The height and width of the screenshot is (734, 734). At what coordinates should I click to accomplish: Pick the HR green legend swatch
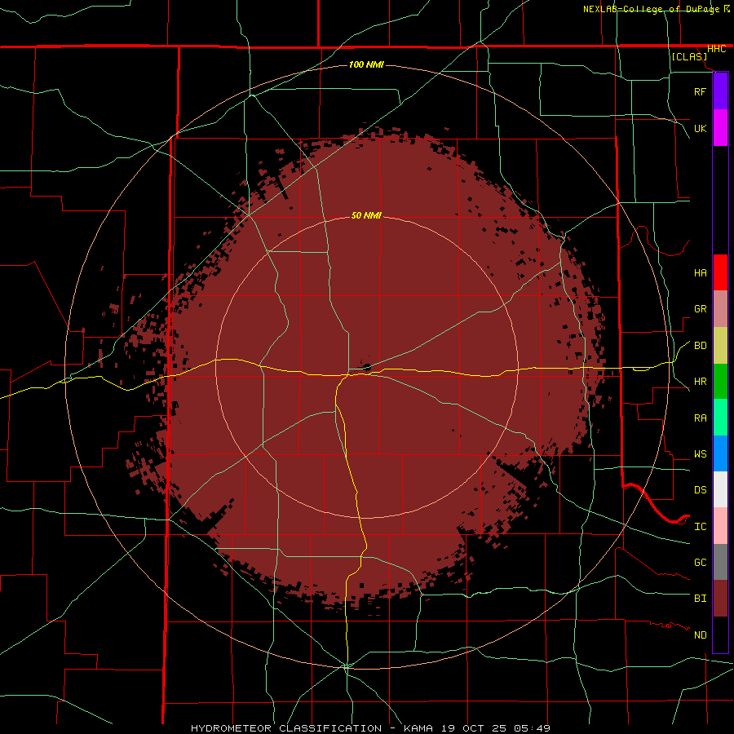[x=720, y=382]
